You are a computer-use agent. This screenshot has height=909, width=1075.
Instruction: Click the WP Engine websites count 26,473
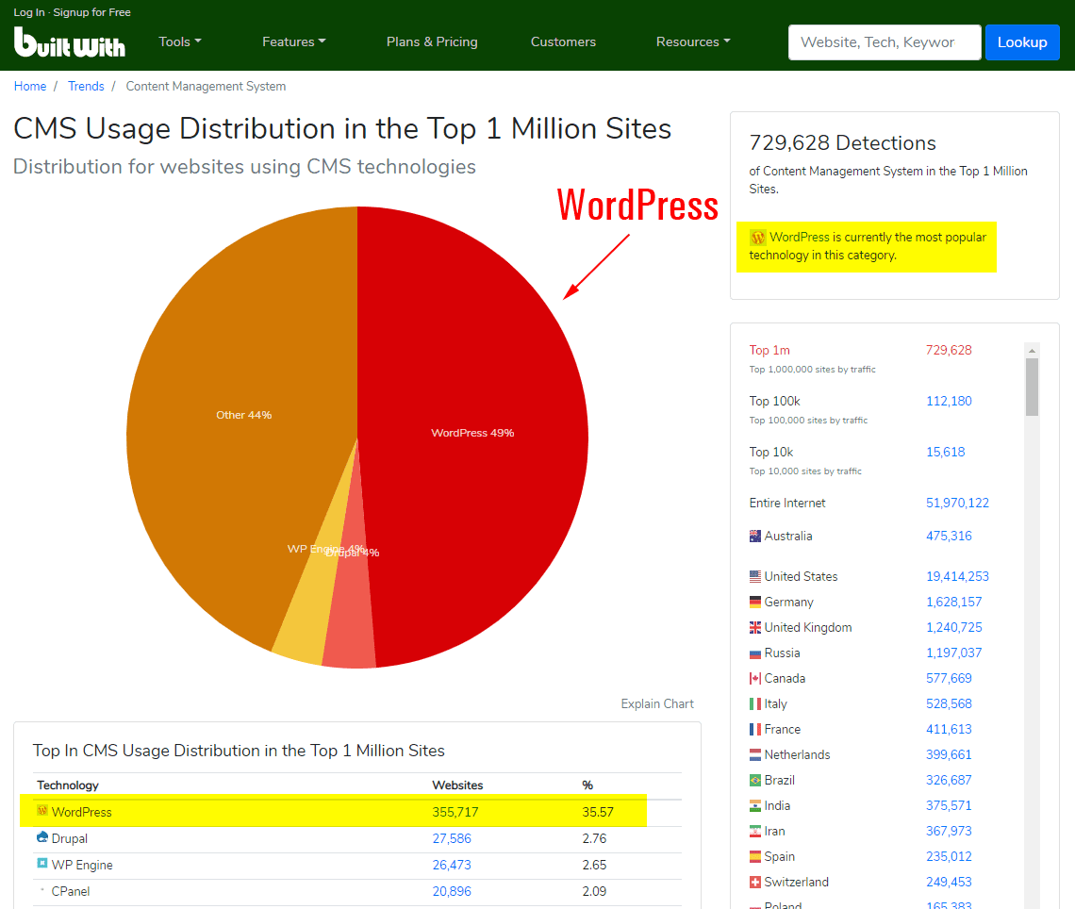(x=452, y=865)
